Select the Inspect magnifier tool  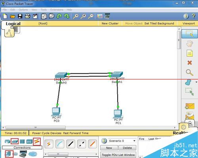pyautogui.click(x=190, y=73)
